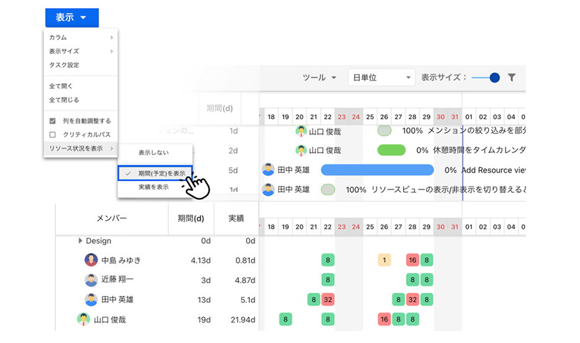Click the yellow 1 workload badge
This screenshot has width=580, height=343.
pyautogui.click(x=384, y=260)
